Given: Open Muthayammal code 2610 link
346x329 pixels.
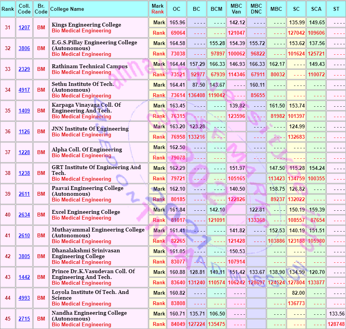Looking at the screenshot, I should coord(24,236).
